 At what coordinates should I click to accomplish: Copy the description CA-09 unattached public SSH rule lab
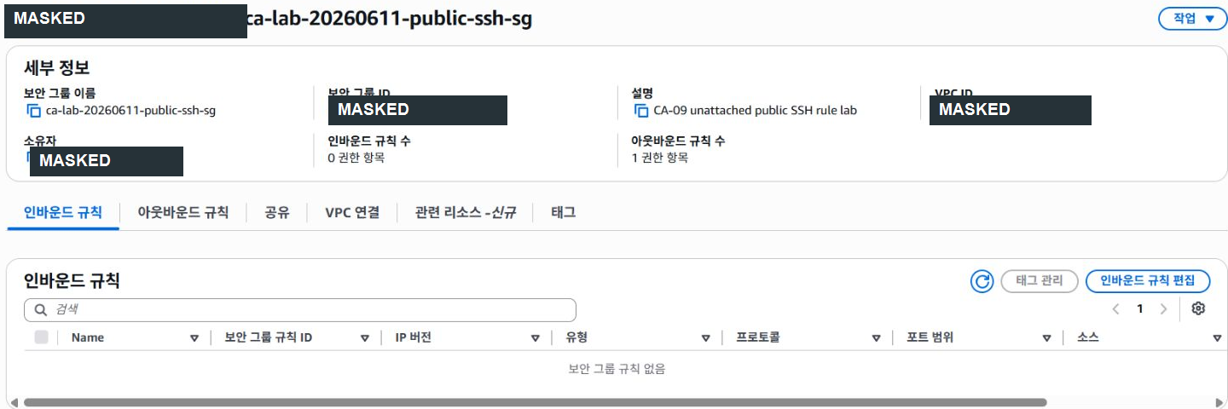[641, 111]
